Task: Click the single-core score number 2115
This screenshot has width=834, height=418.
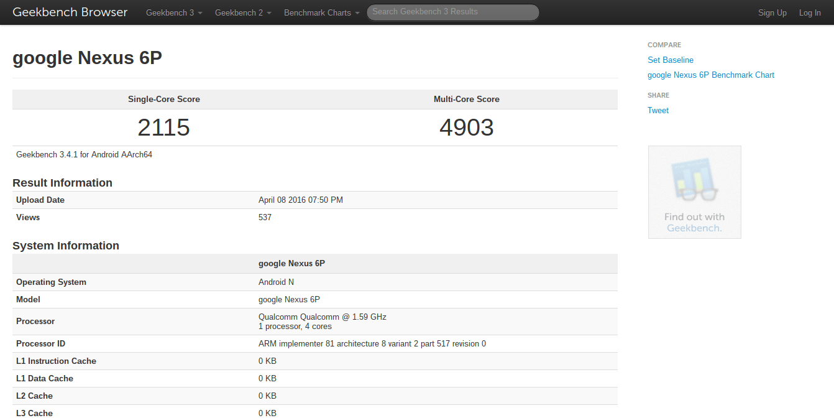Action: click(x=163, y=128)
